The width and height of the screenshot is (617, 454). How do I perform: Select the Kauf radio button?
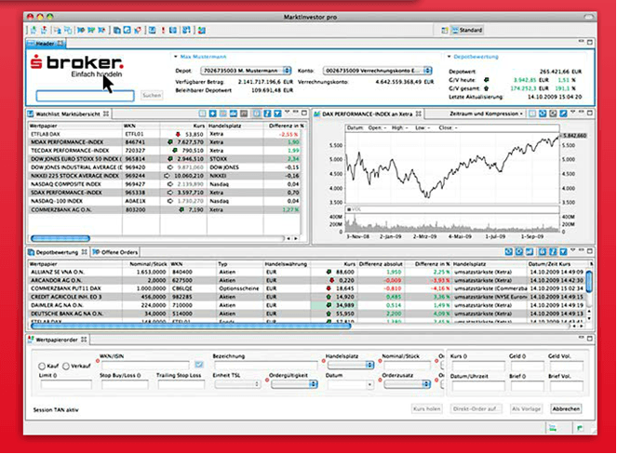[x=42, y=367]
